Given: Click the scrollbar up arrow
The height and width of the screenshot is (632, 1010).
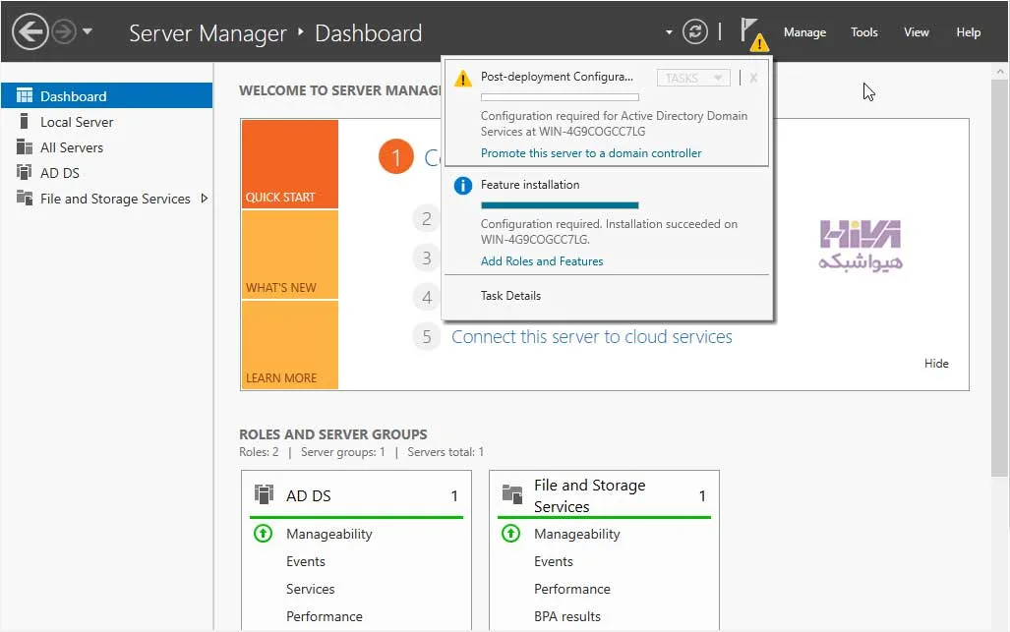Looking at the screenshot, I should pos(1000,71).
